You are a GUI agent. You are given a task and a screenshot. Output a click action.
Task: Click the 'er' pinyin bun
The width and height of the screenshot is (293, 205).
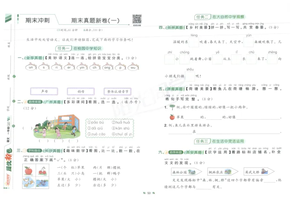tap(69, 67)
